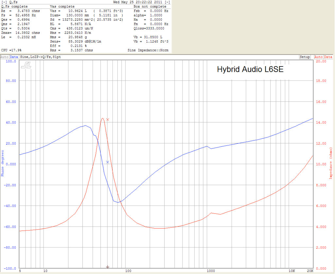The height and width of the screenshot is (274, 335).
Task: Collapse the Q,Fs panel with its [-] toggle
Action: point(4,2)
